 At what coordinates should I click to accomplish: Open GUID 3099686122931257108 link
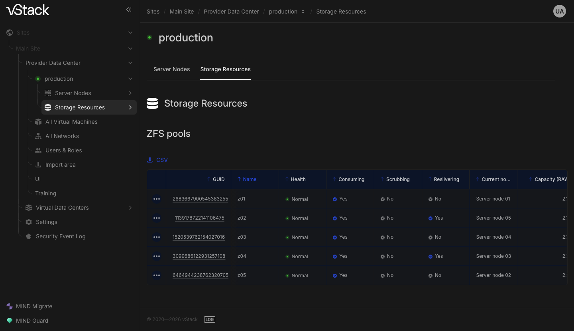pos(199,256)
